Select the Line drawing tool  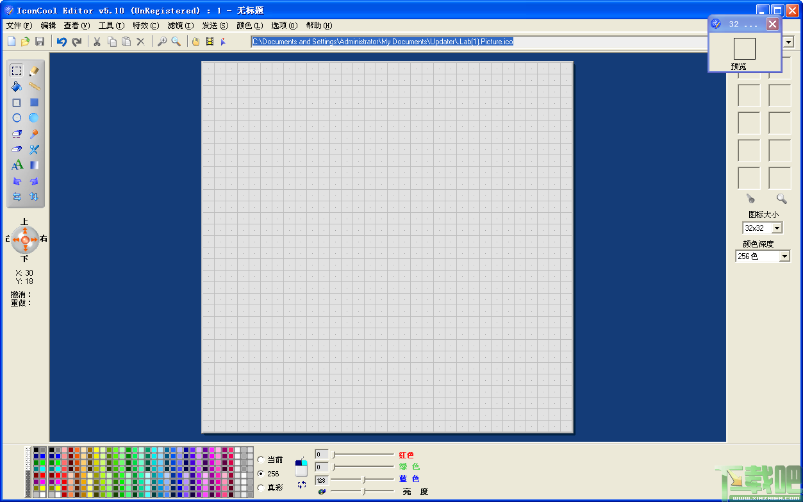coord(34,87)
